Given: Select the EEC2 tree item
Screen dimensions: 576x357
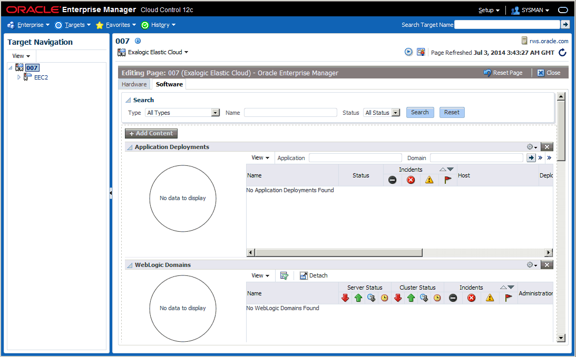Looking at the screenshot, I should tap(41, 77).
